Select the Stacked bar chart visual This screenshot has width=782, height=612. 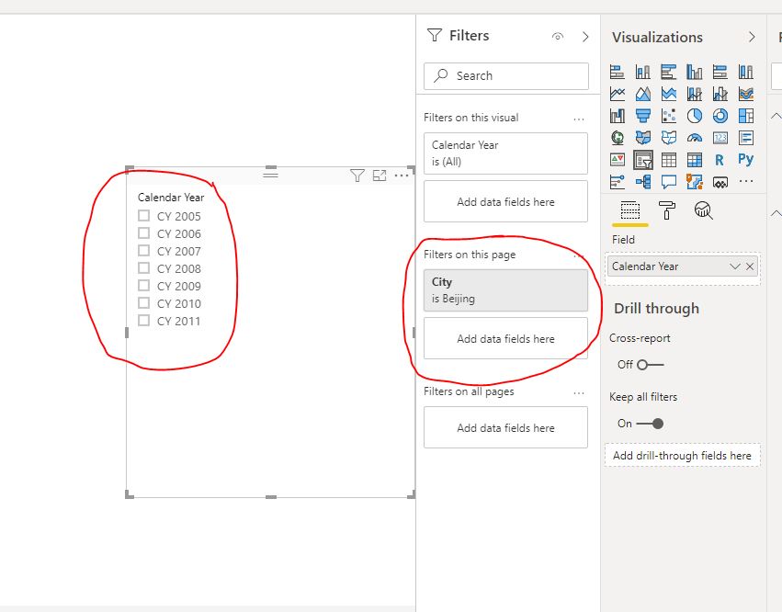[617, 73]
